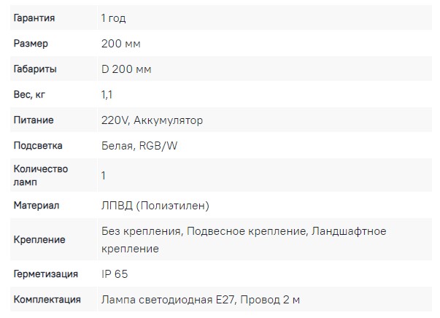The width and height of the screenshot is (440, 318).
Task: Click the Подсветка label
Action: pyautogui.click(x=38, y=146)
